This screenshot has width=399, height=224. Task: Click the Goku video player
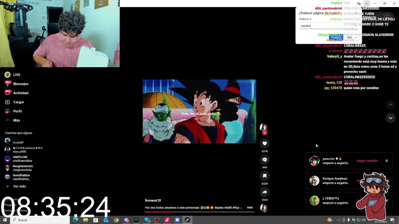[199, 111]
